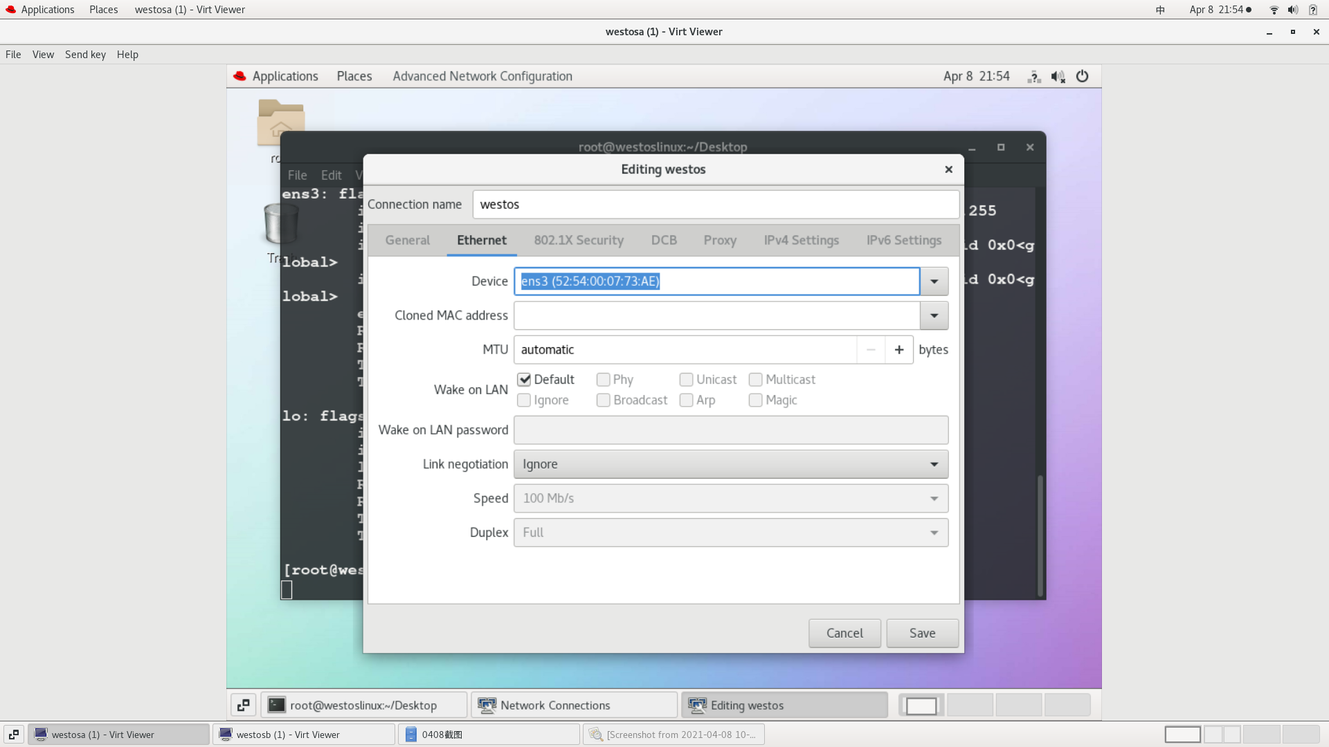The height and width of the screenshot is (747, 1329).
Task: Expand the Device dropdown arrow
Action: [x=934, y=282]
